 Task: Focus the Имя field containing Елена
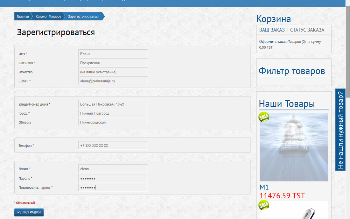(x=113, y=54)
